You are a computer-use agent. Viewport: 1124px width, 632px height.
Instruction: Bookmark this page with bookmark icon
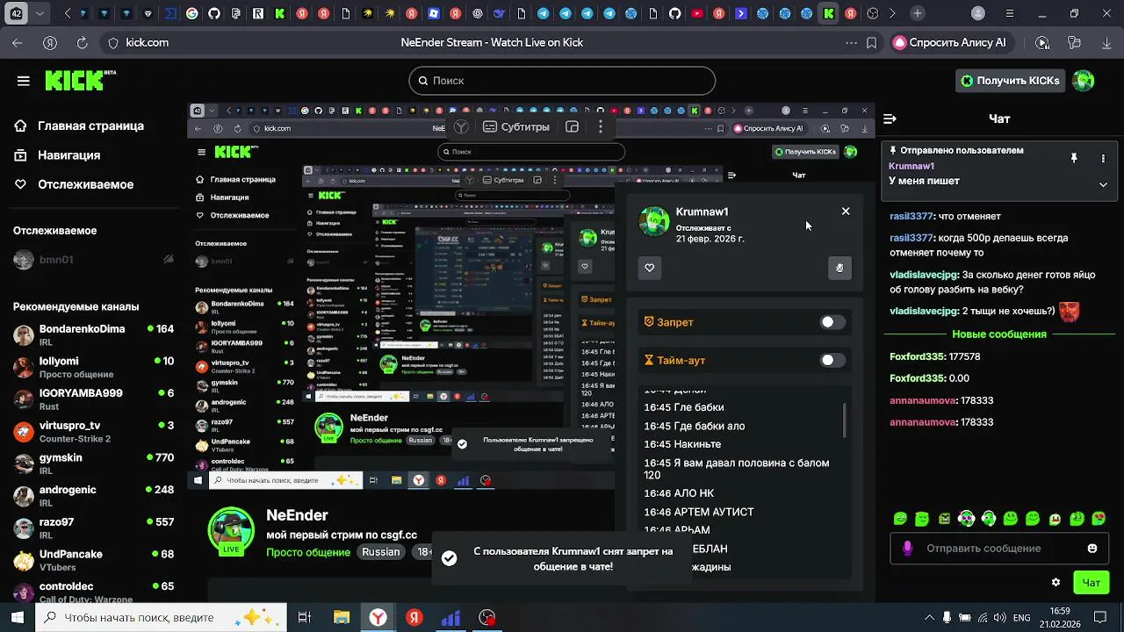point(871,42)
